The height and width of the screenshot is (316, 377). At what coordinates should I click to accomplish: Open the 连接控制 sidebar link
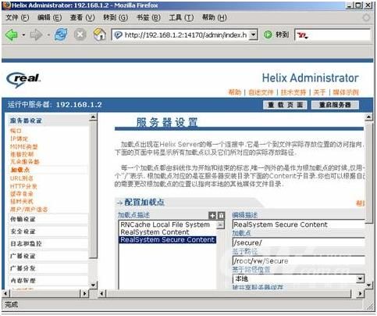(x=22, y=154)
